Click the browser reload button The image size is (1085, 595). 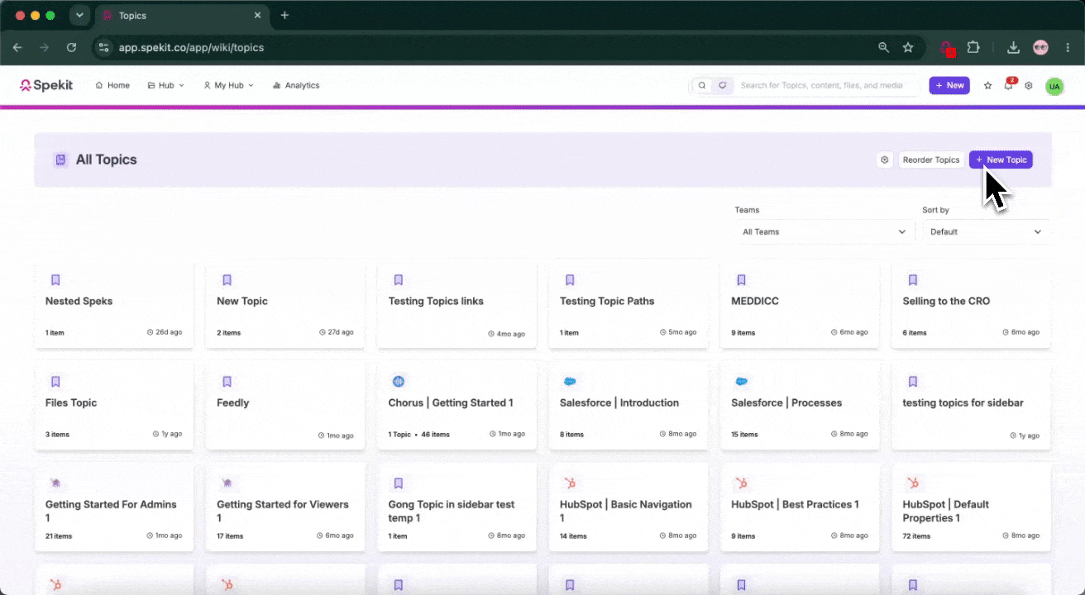click(x=71, y=48)
